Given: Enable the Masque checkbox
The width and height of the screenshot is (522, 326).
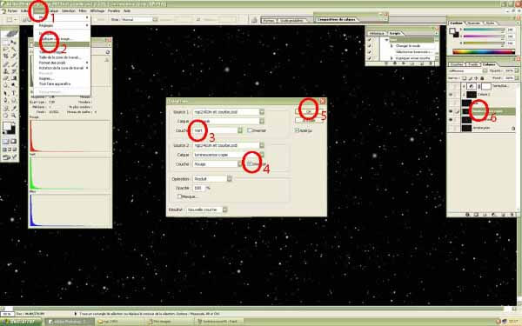Looking at the screenshot, I should coord(179,196).
